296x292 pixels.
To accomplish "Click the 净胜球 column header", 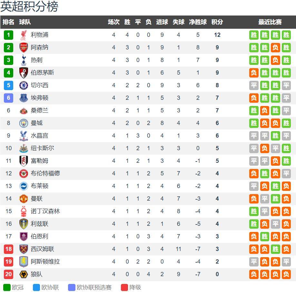I will [x=198, y=22].
